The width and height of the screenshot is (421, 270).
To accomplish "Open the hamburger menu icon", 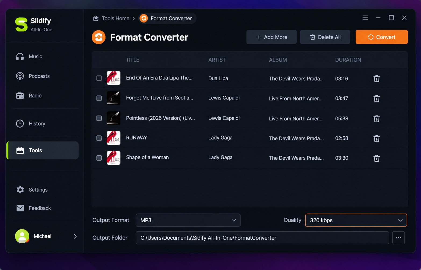I will click(x=365, y=18).
